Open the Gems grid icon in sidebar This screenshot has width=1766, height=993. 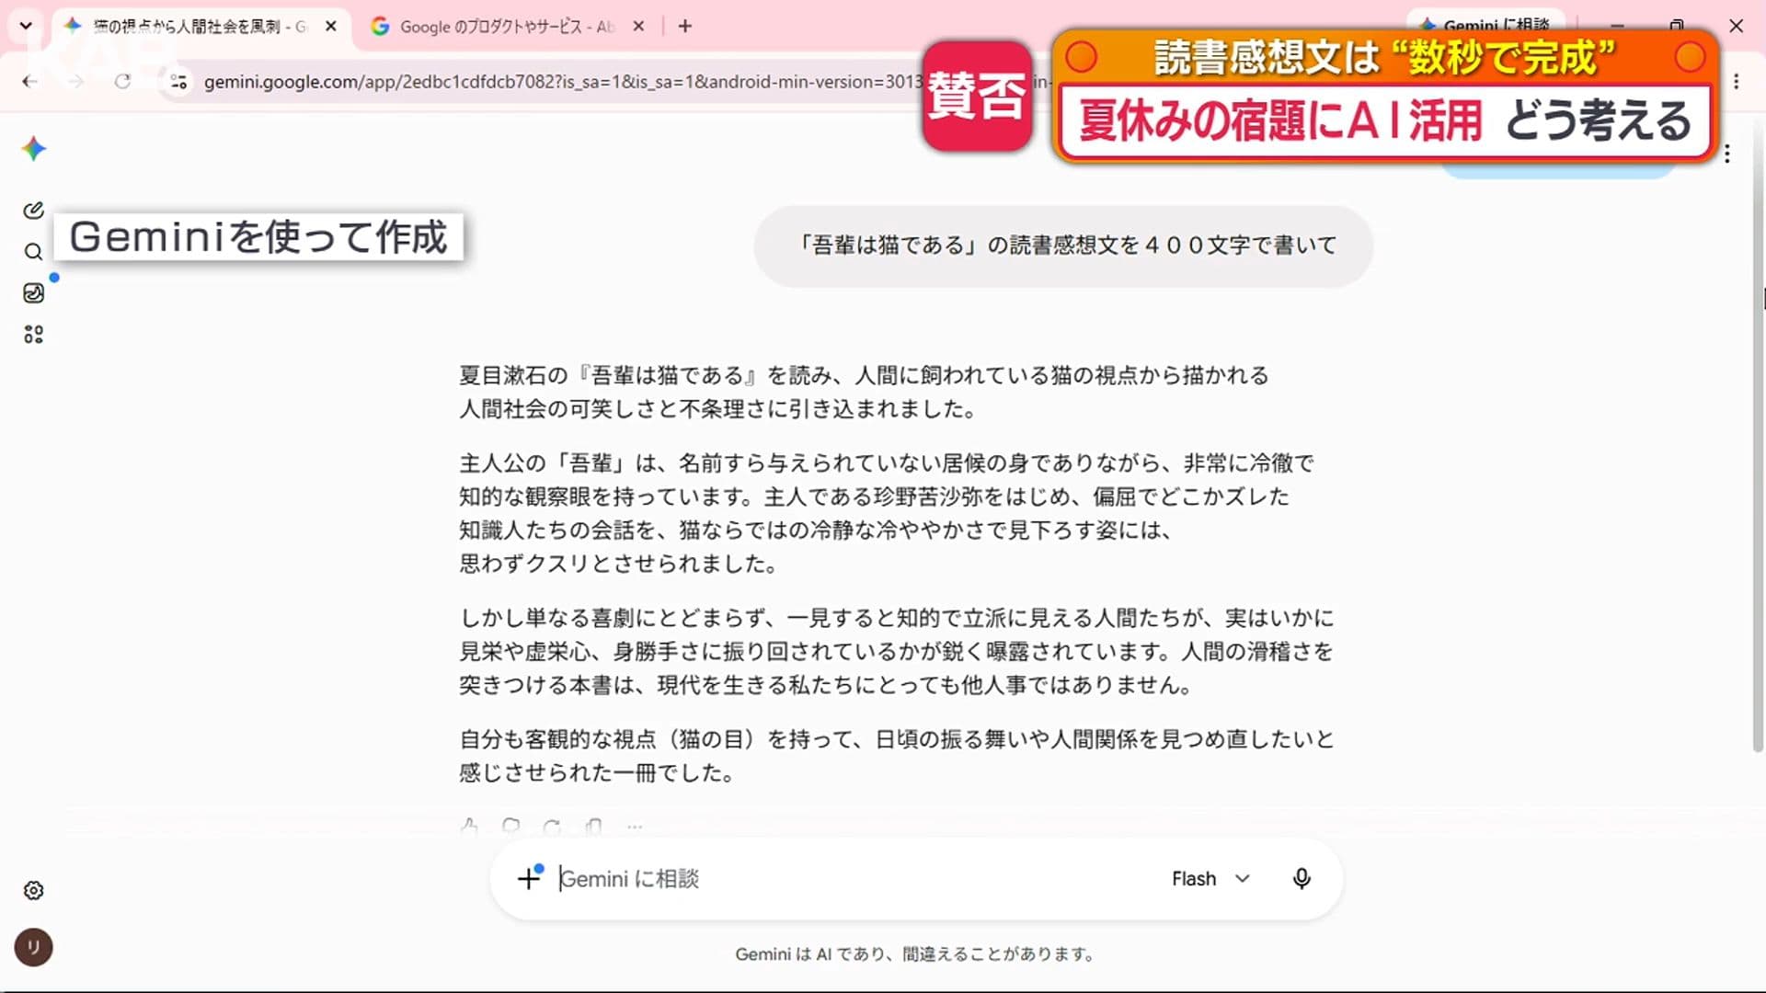pos(33,335)
